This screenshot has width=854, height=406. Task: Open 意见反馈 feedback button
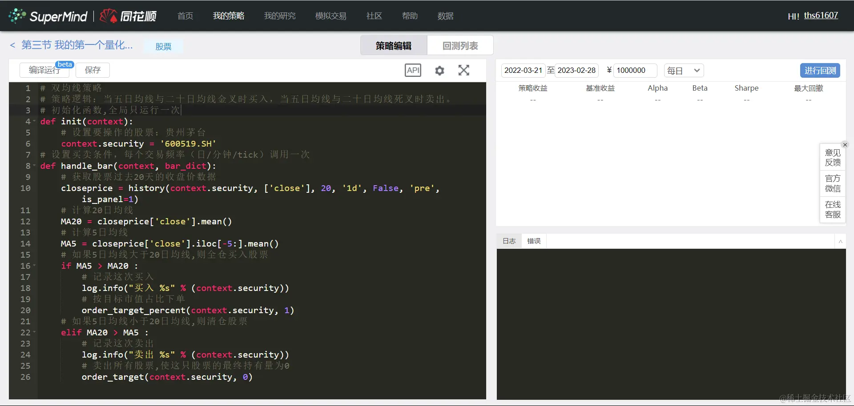pyautogui.click(x=833, y=158)
